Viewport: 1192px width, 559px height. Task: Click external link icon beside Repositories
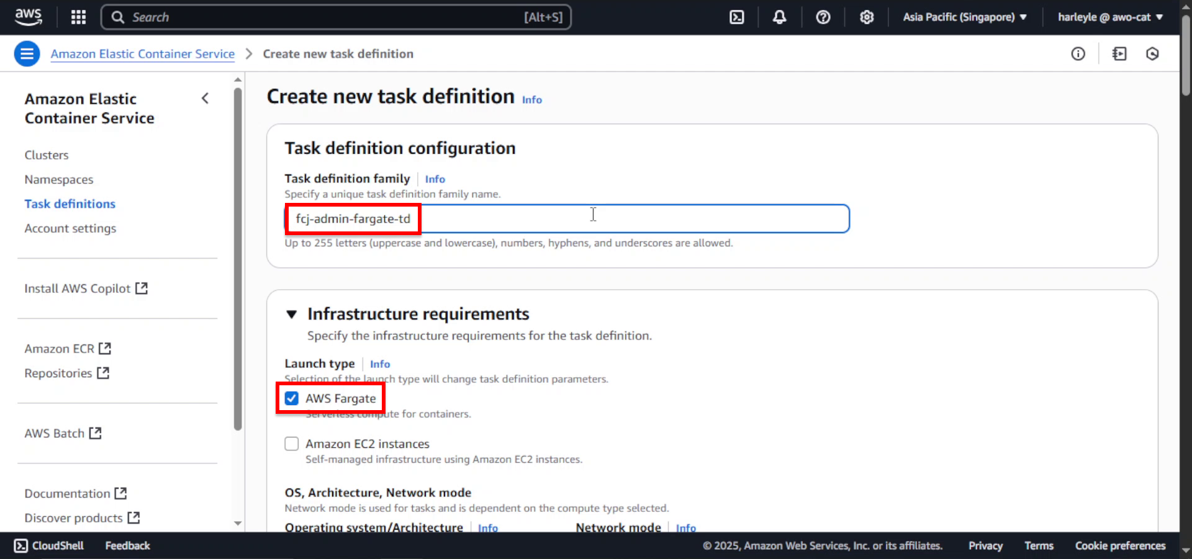(103, 372)
